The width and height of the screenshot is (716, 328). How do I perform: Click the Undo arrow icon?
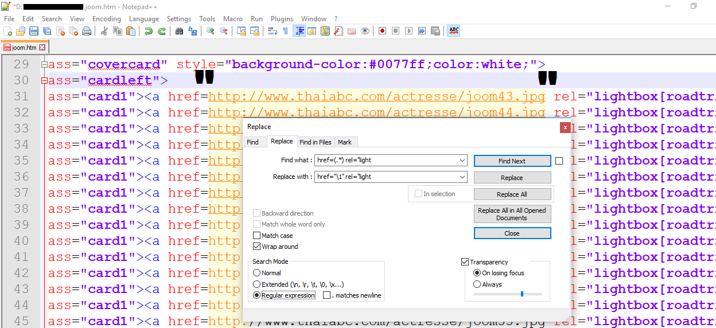click(x=149, y=31)
